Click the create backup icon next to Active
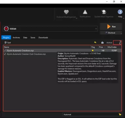125x118 pixels. (102, 42)
